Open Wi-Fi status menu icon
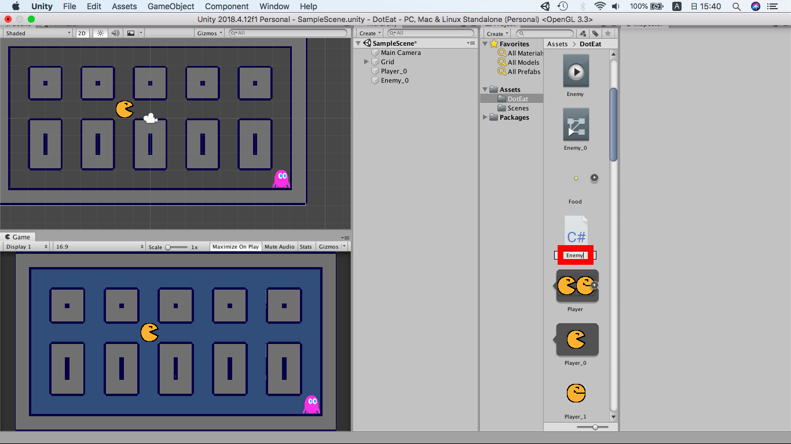 point(599,6)
